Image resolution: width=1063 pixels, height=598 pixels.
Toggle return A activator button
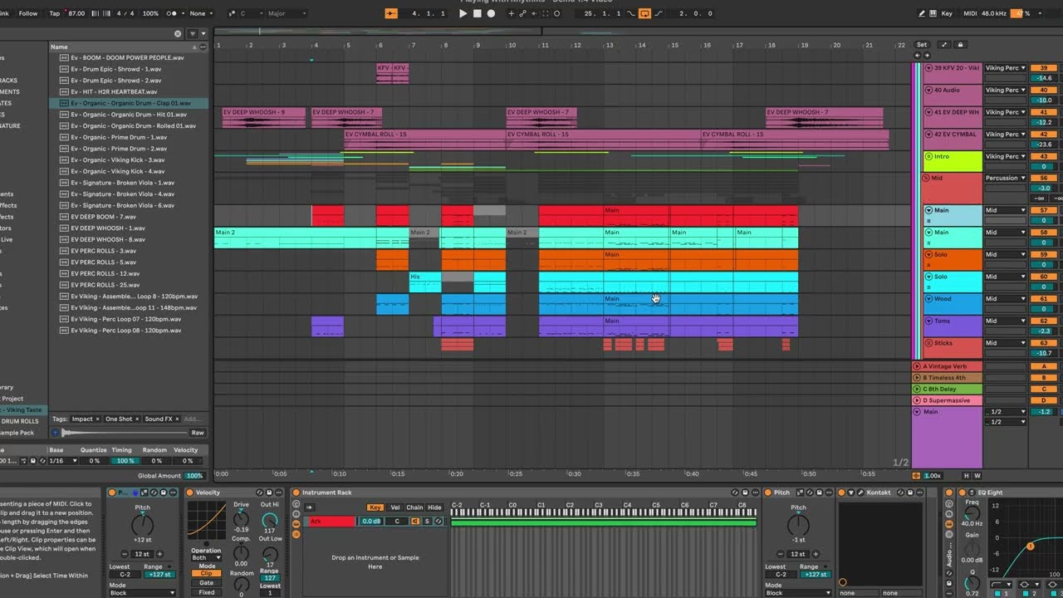click(x=1043, y=366)
